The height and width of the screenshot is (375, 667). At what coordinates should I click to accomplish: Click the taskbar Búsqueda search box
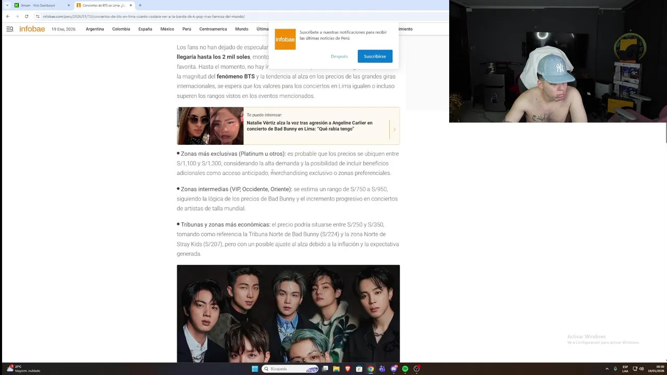pos(290,369)
